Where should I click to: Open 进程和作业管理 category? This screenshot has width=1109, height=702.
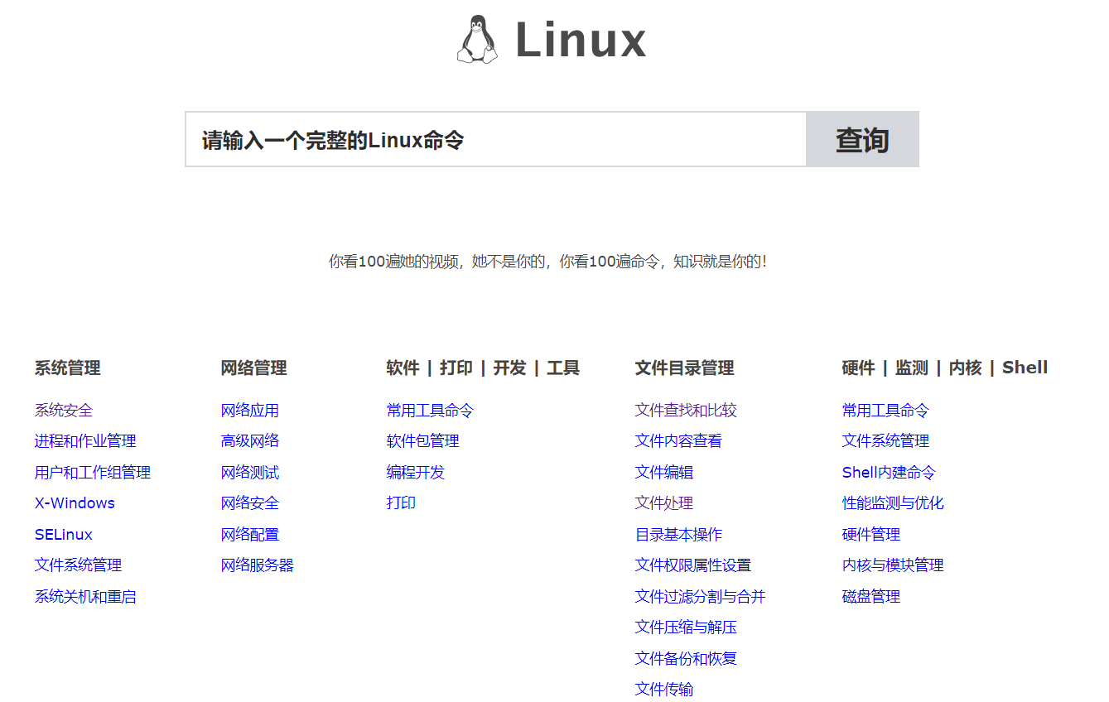[85, 441]
